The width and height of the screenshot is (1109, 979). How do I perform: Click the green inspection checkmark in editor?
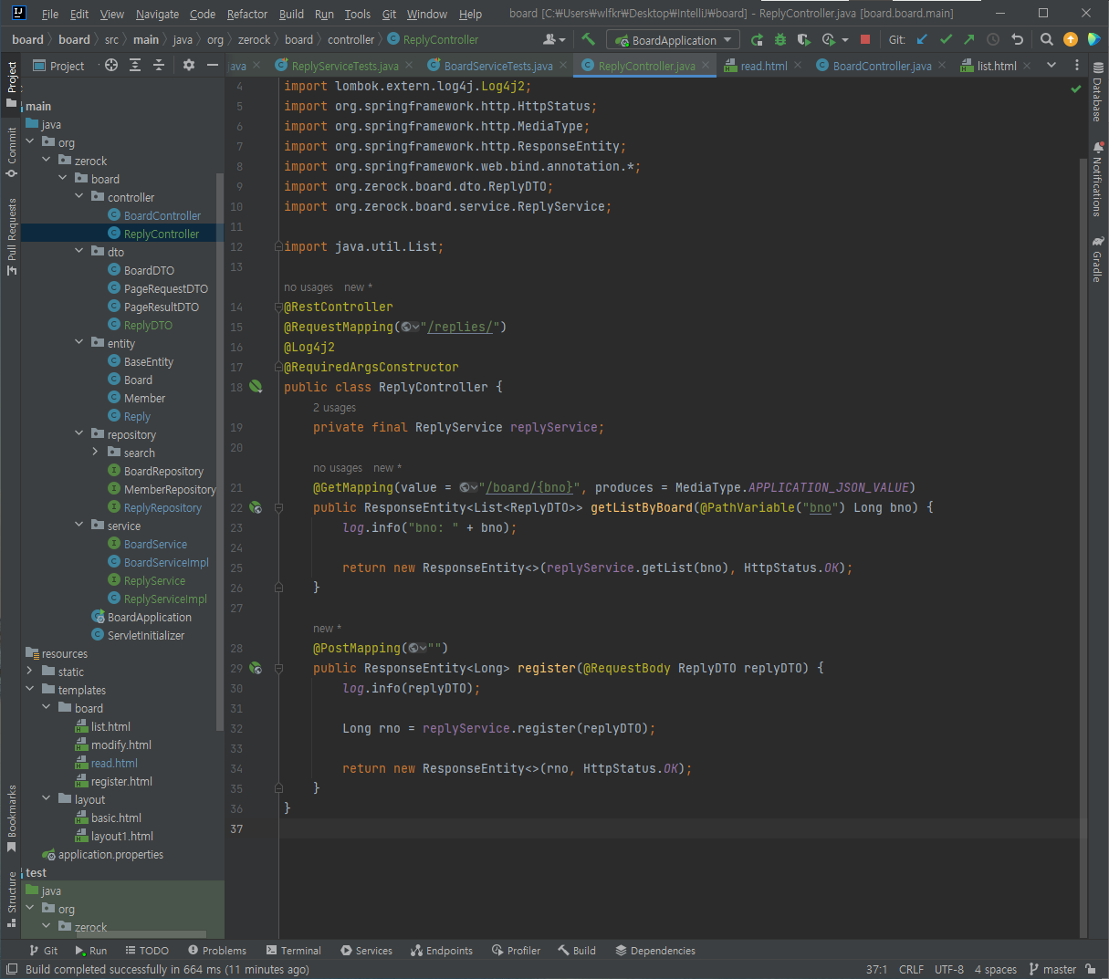click(x=1076, y=89)
